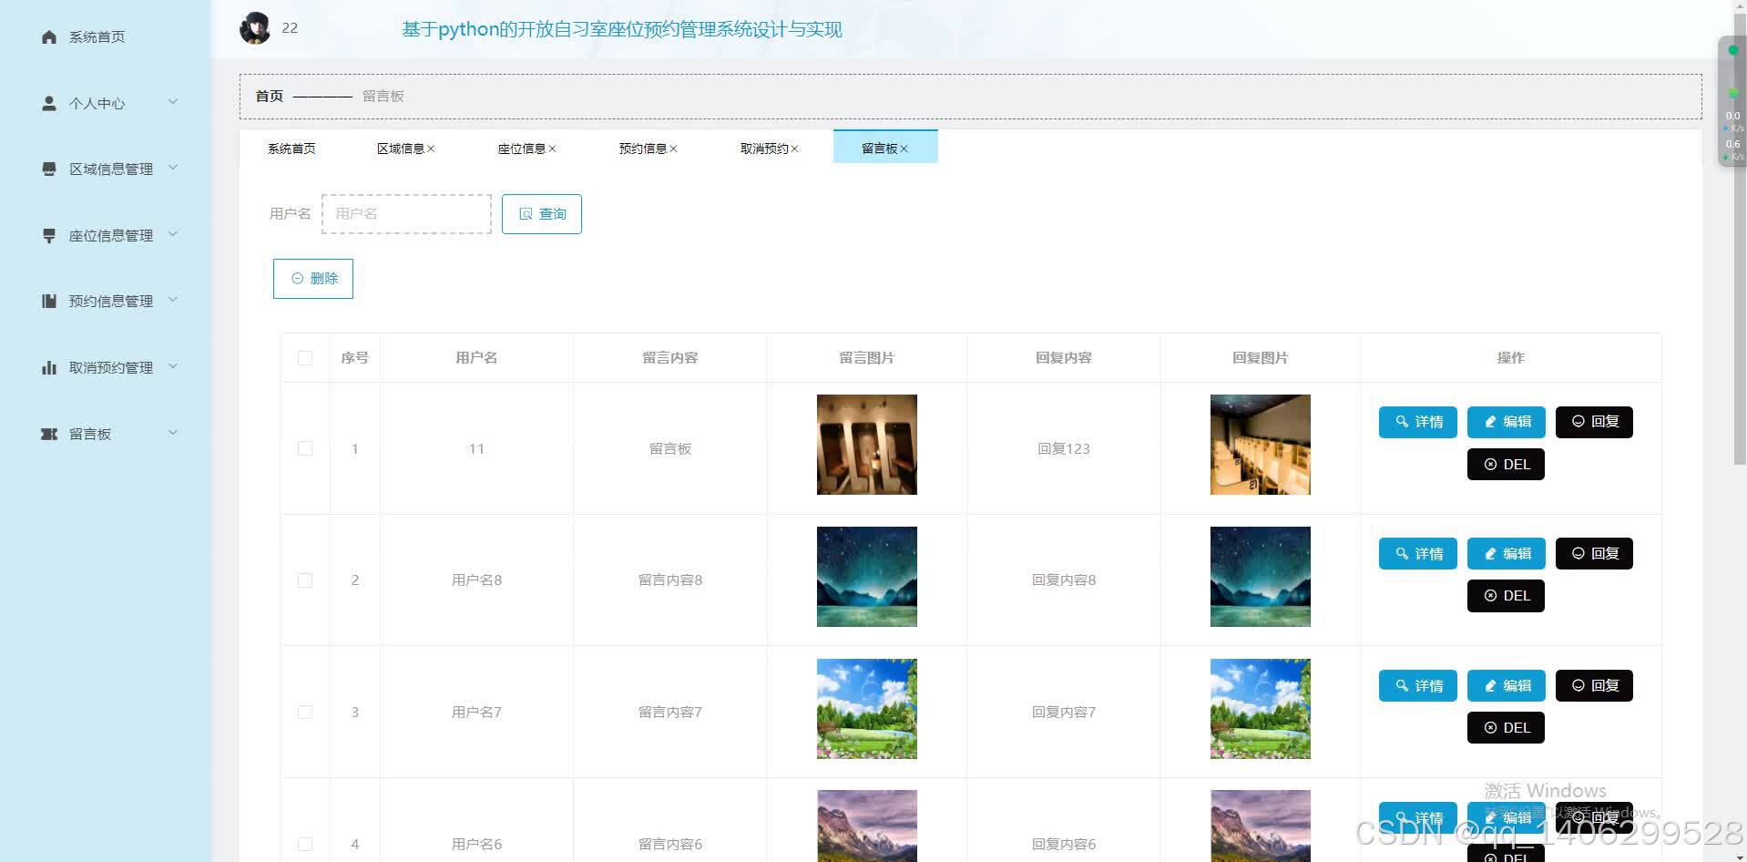
Task: Close the 留言板 tab with its X
Action: pyautogui.click(x=904, y=149)
